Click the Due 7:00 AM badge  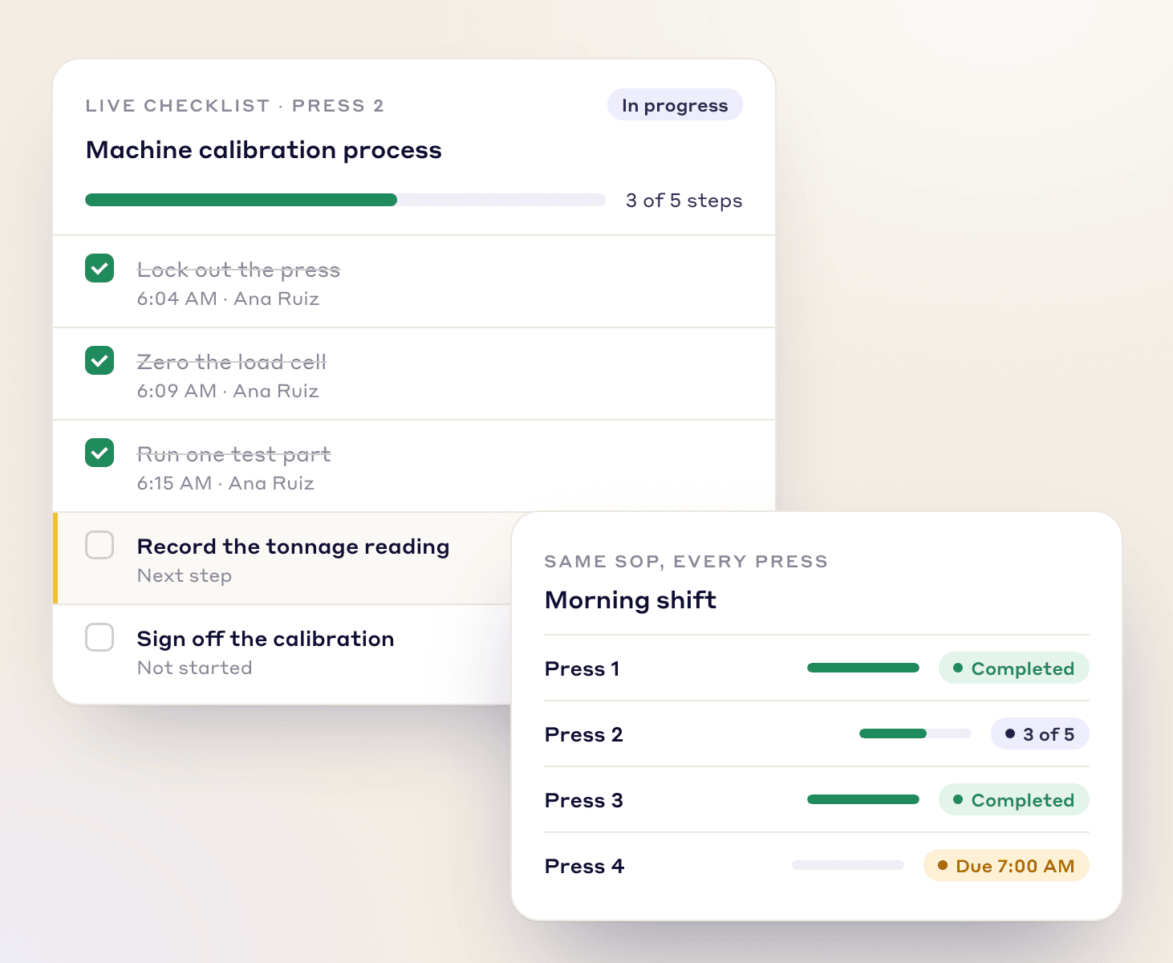pos(1006,865)
